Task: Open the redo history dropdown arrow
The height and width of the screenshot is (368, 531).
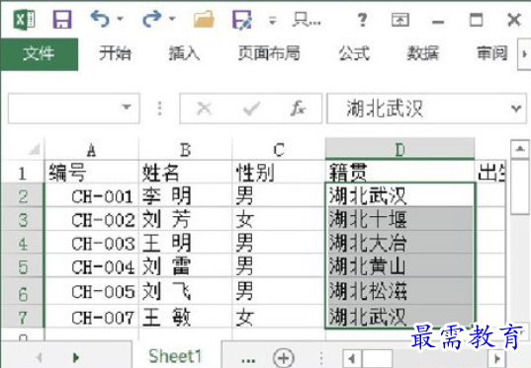Action: click(x=172, y=19)
